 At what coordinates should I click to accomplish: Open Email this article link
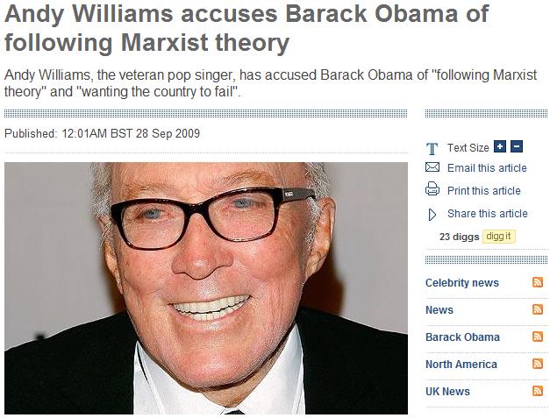pyautogui.click(x=487, y=168)
